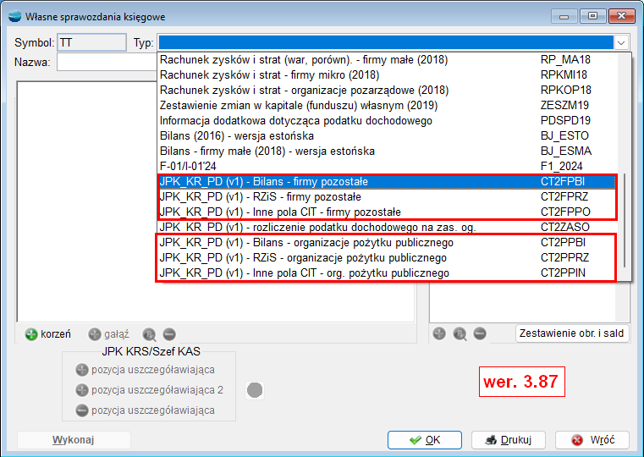The height and width of the screenshot is (457, 644).
Task: Pick Bilans (2016) - wersja estońska
Action: coord(237,136)
